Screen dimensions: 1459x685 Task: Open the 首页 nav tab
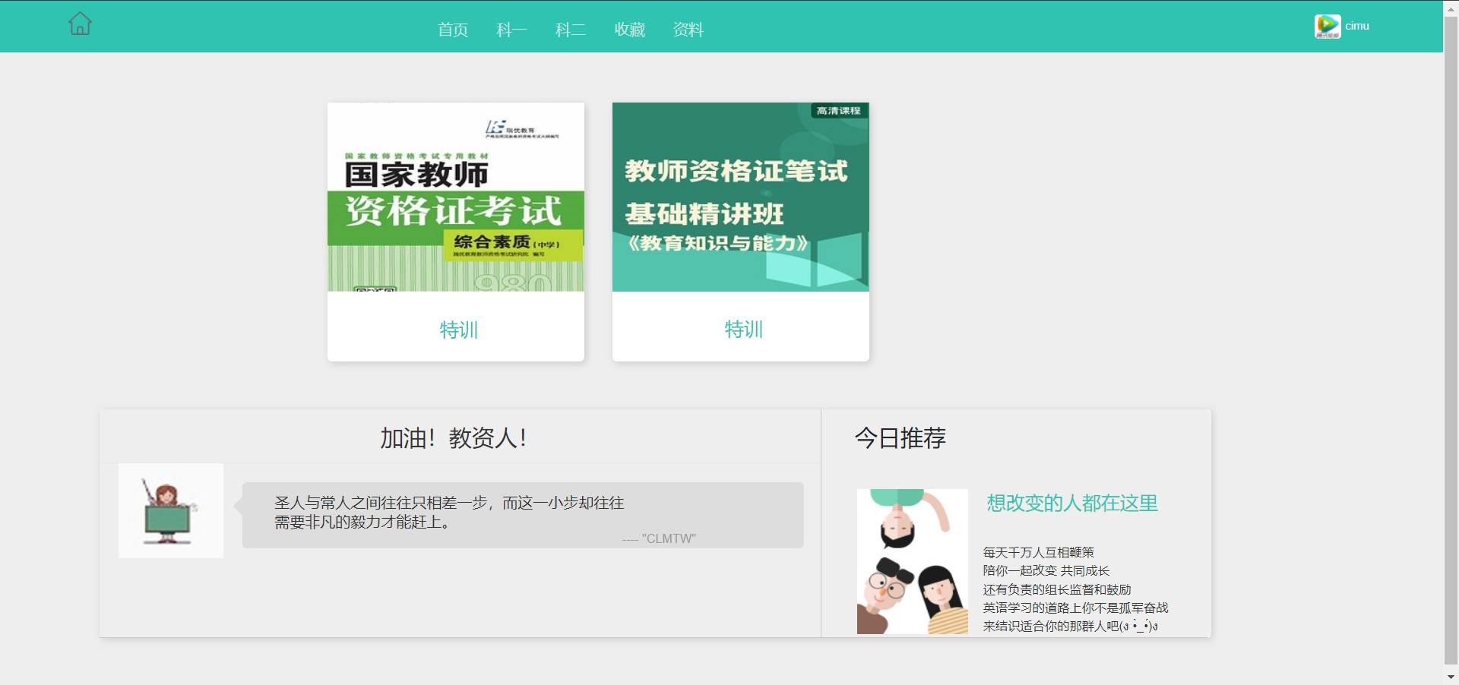pyautogui.click(x=453, y=30)
